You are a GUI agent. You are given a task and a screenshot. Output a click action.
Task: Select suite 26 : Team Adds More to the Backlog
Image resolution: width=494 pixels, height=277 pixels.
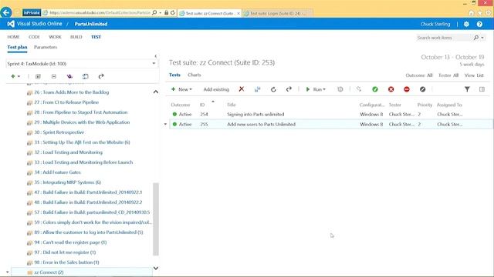tap(72, 92)
